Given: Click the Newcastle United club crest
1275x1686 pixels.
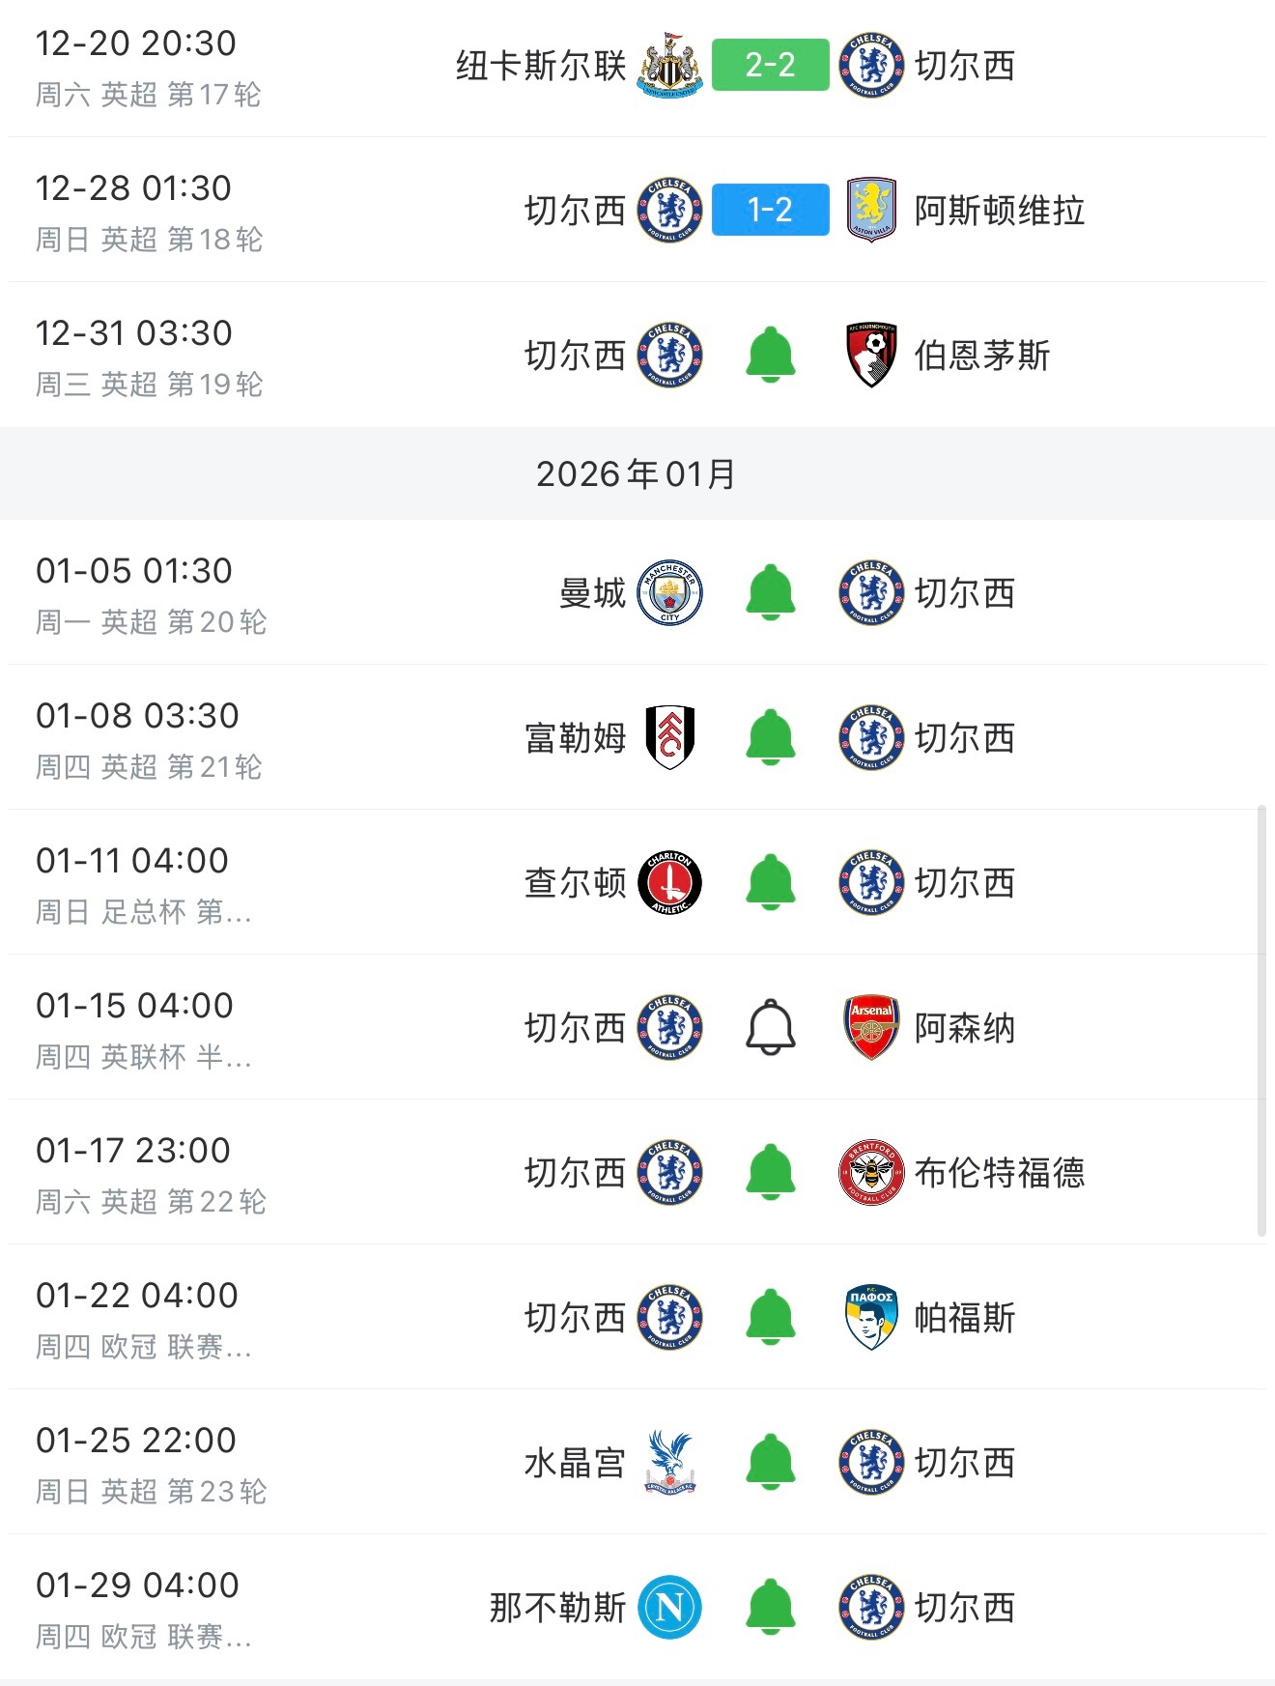Looking at the screenshot, I should 669,65.
